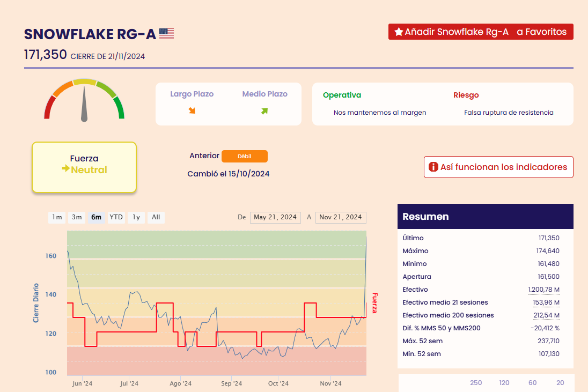
Task: Select the 6m chart range
Action: [97, 217]
